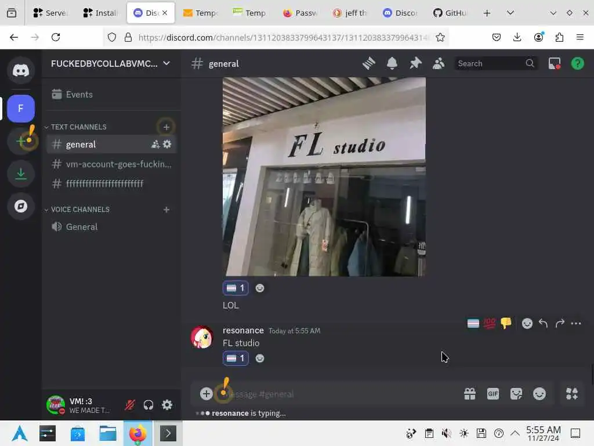This screenshot has width=594, height=446.
Task: Click Add a Server plus icon
Action: point(21,141)
